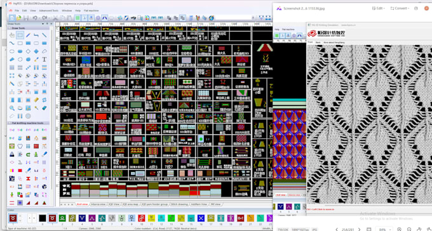
Task: Select the rectangular selection tool
Action: 20,36
